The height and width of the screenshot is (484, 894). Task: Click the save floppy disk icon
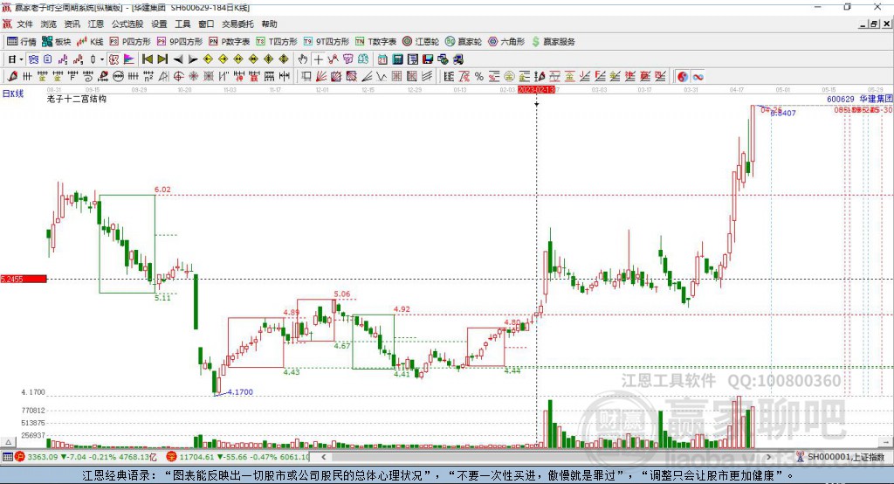pos(428,59)
